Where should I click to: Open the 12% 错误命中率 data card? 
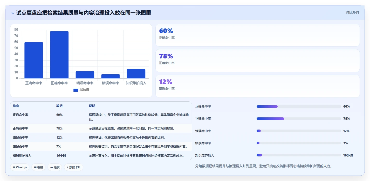pyautogui.click(x=257, y=86)
